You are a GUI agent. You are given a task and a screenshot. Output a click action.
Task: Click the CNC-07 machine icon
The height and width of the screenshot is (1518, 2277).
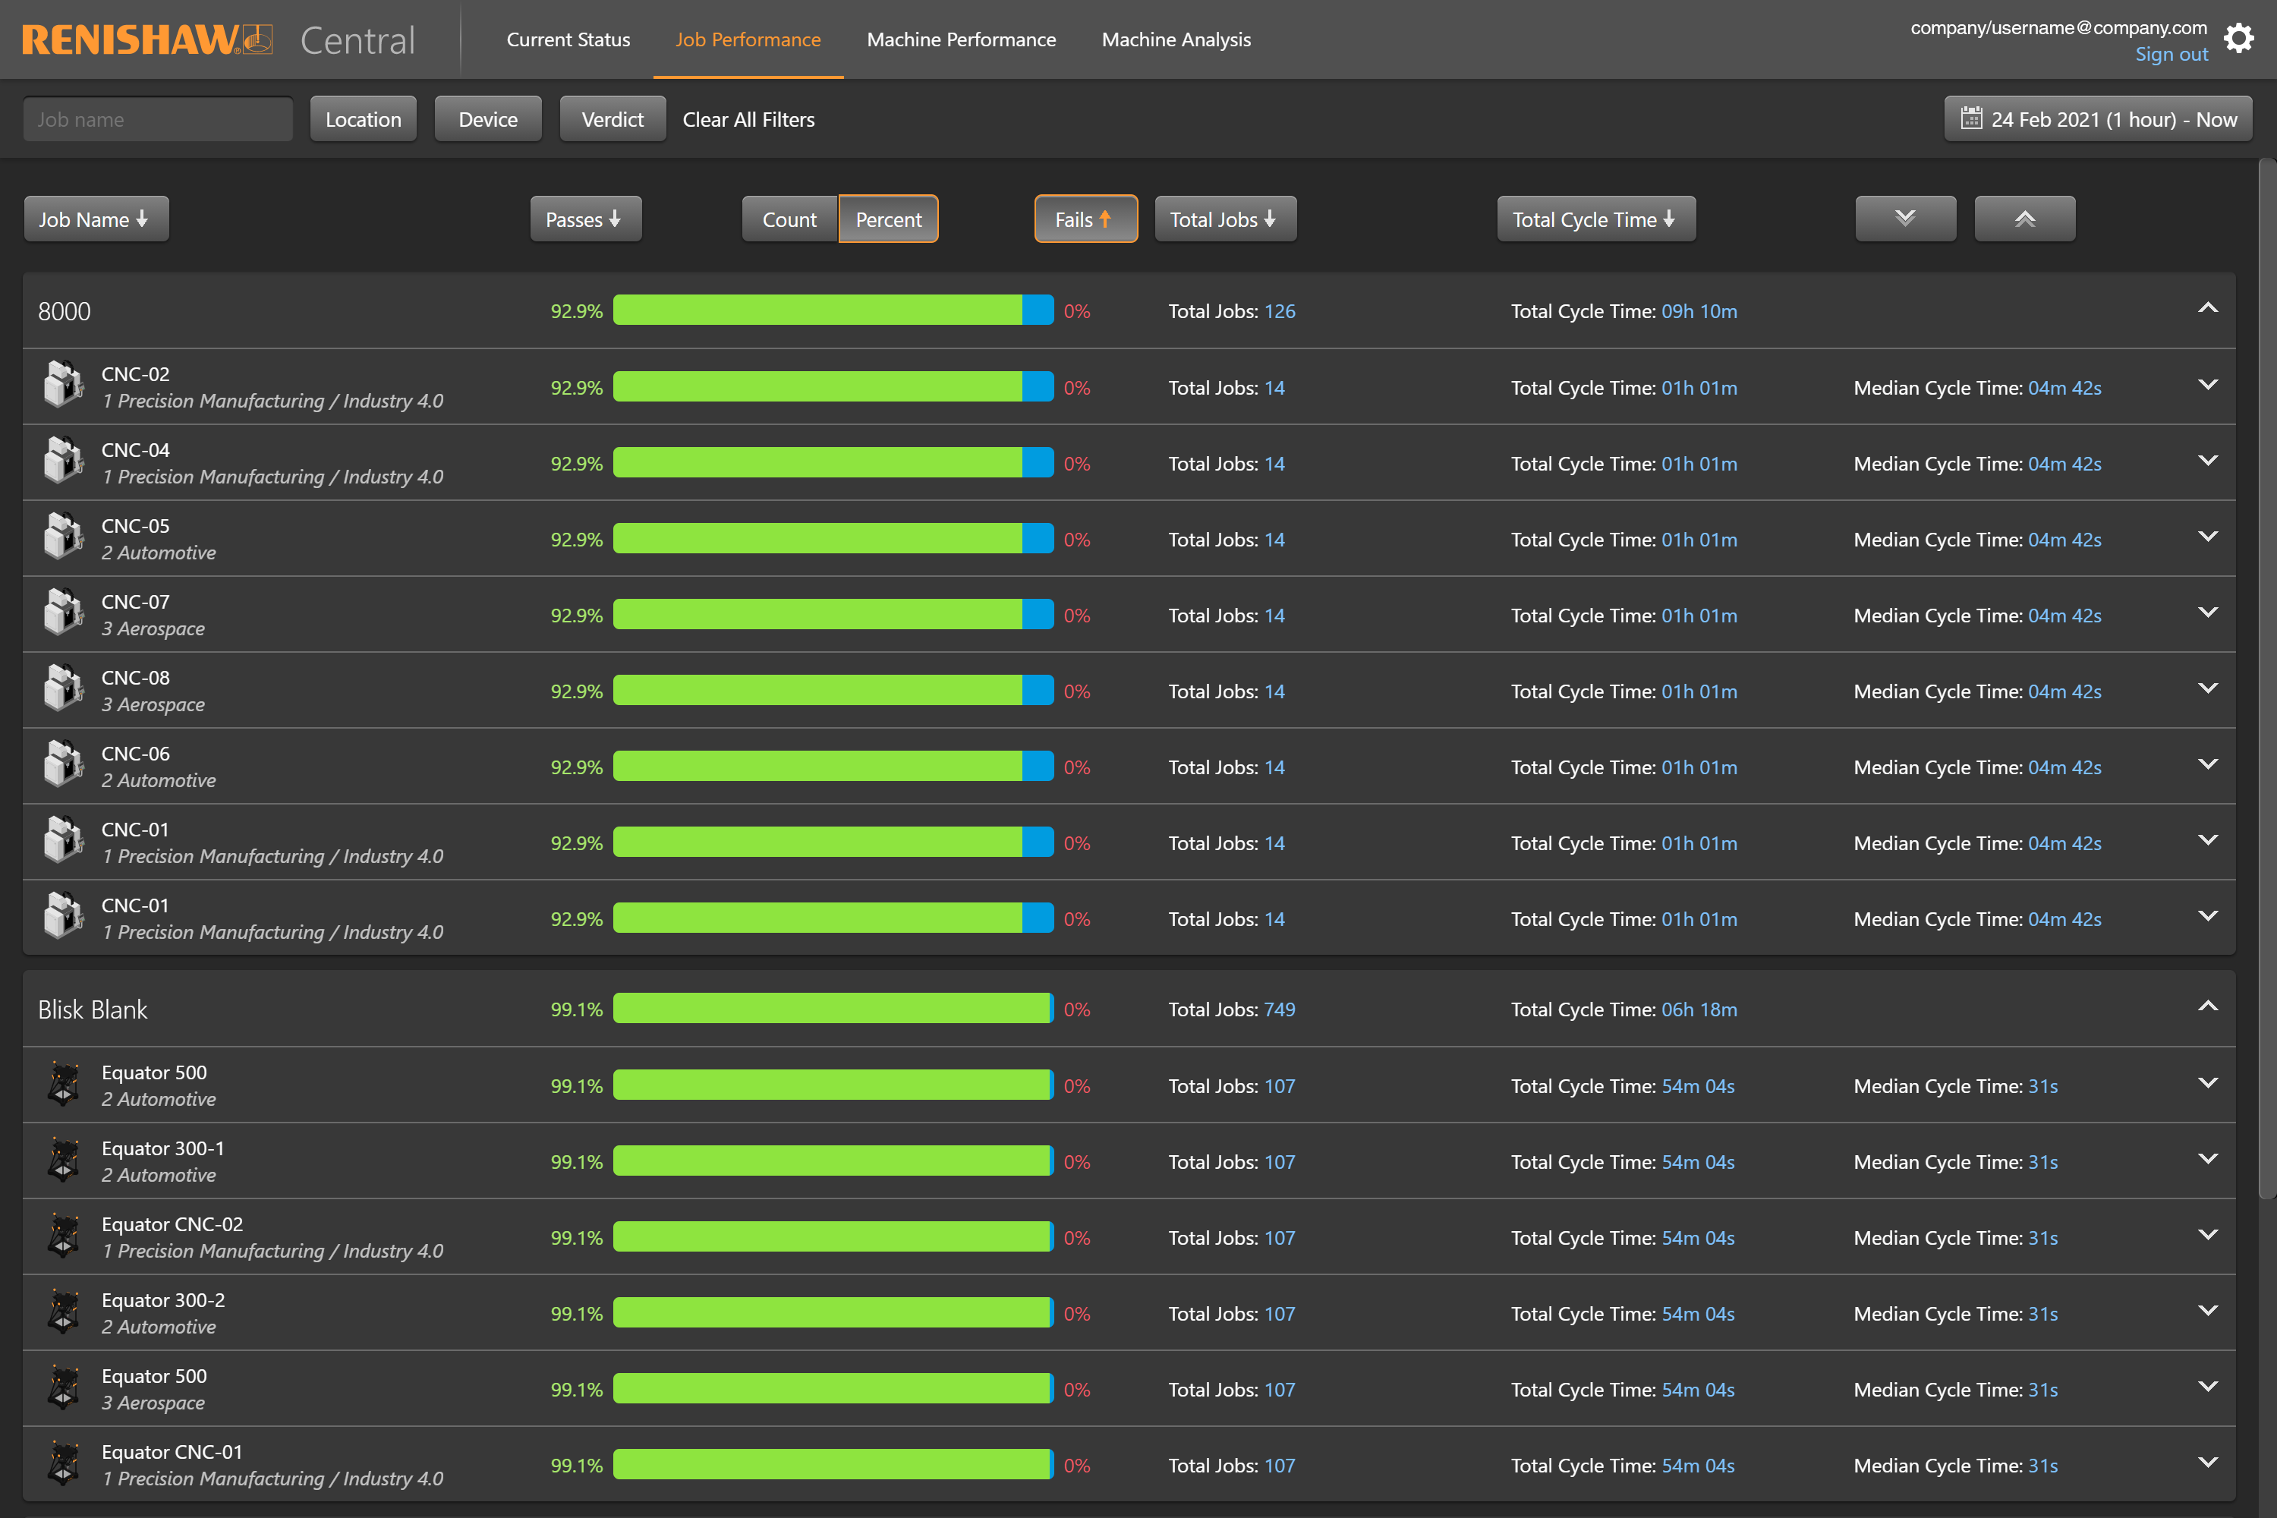[x=64, y=613]
